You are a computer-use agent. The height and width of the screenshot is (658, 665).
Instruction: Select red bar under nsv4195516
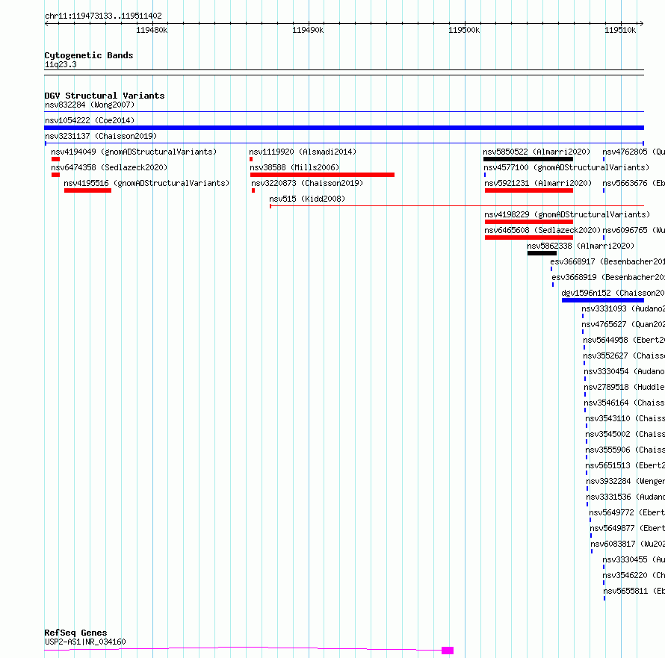(87, 190)
